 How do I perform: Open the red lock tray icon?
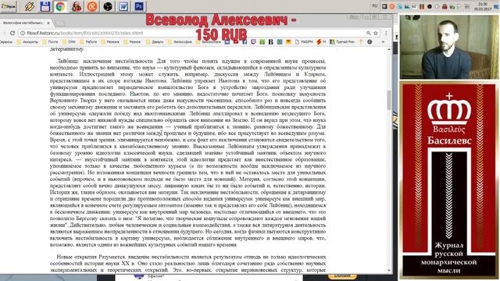coord(445,6)
